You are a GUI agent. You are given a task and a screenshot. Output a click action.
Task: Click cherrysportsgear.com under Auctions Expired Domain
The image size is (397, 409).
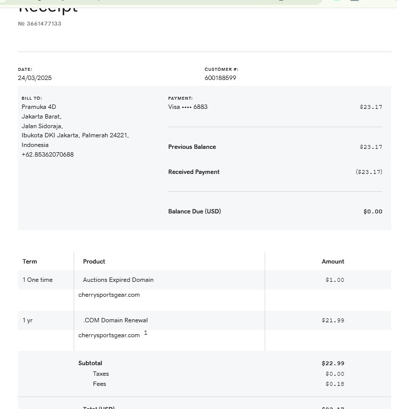109,295
